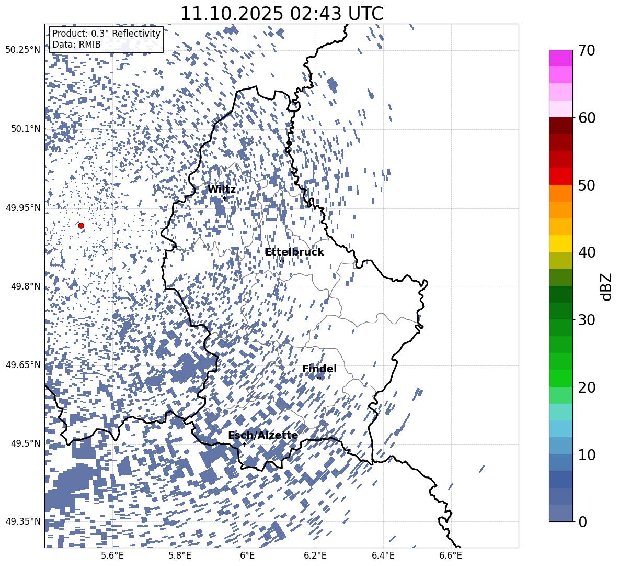This screenshot has width=619, height=566.
Task: Click the light blue colorbar segment above 10
Action: [560, 429]
